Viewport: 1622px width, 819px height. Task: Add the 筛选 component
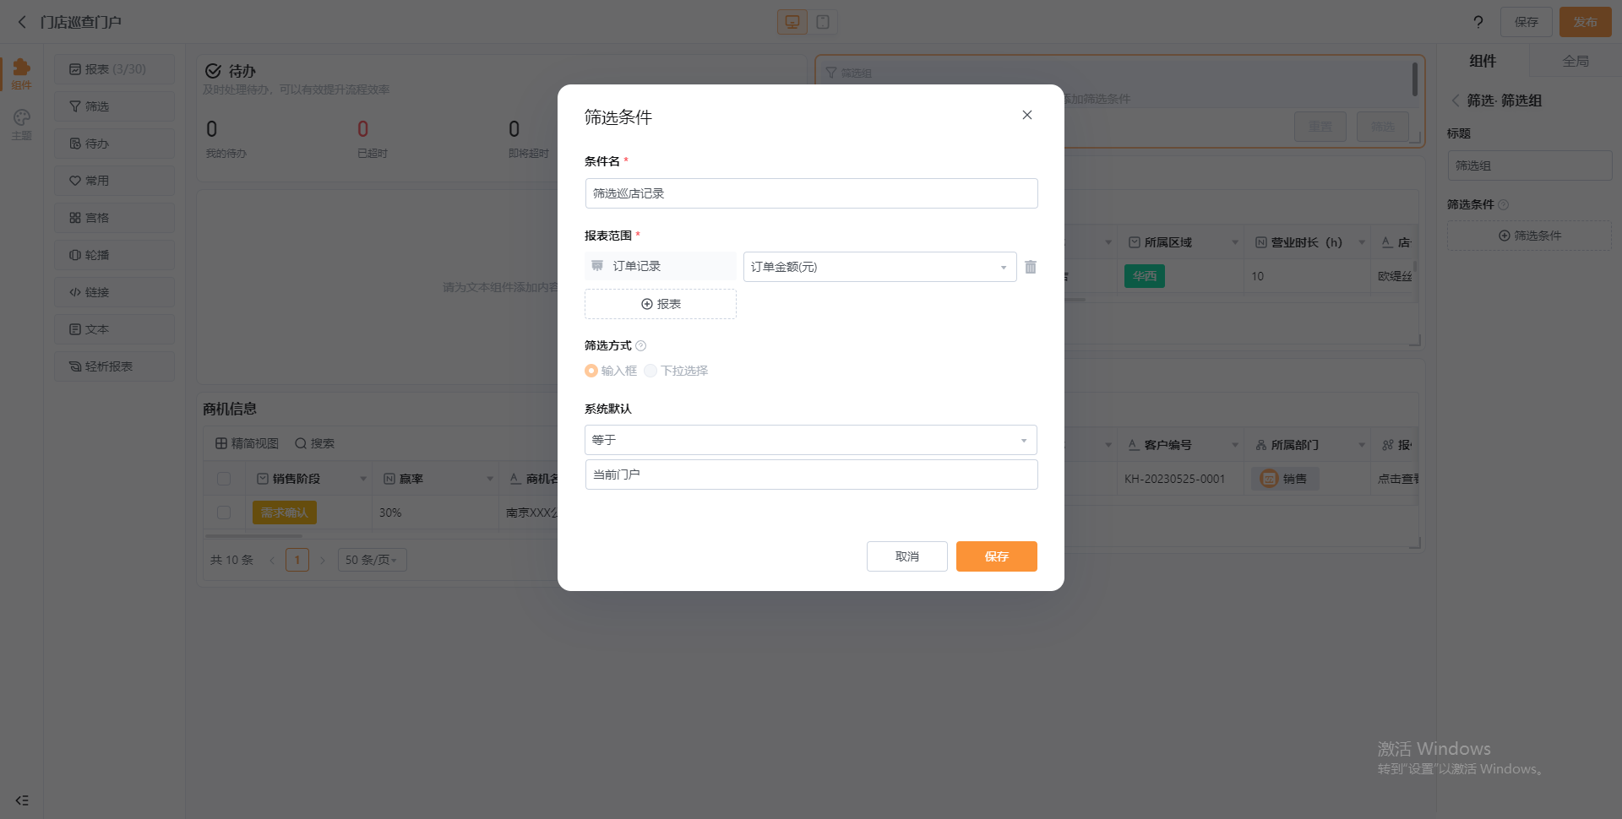point(115,106)
